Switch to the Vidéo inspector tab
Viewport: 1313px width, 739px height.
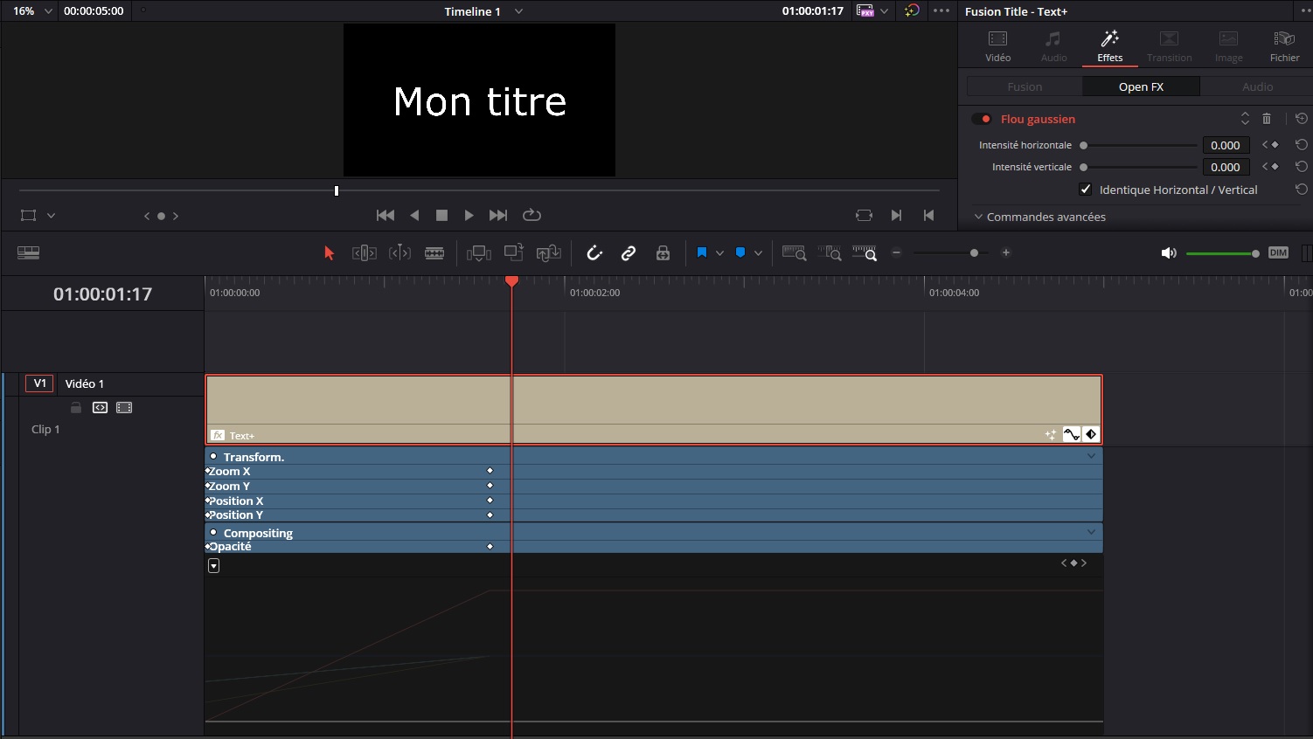pyautogui.click(x=997, y=46)
